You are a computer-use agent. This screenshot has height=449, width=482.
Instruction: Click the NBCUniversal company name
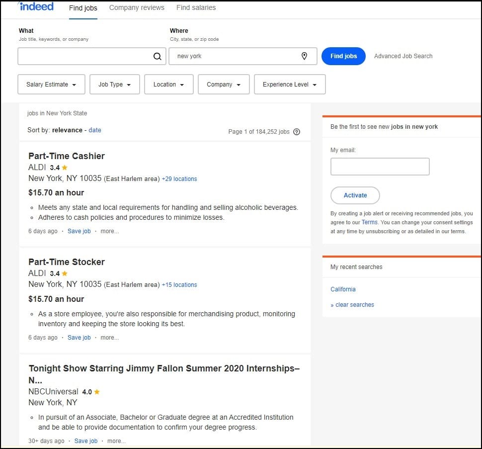click(53, 391)
